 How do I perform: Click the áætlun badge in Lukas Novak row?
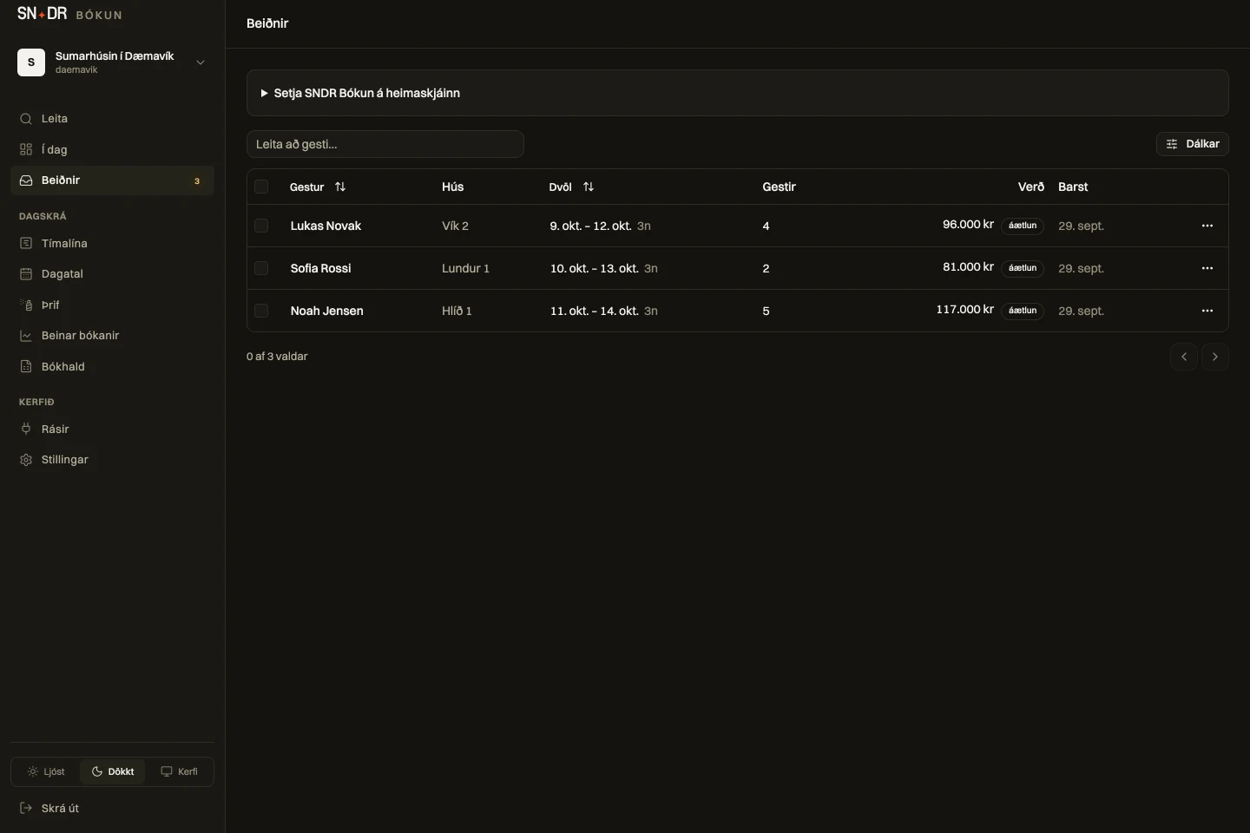tap(1023, 226)
